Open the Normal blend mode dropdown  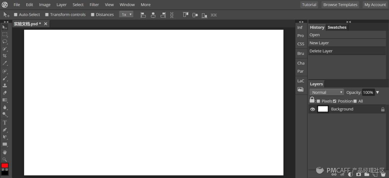(x=327, y=92)
